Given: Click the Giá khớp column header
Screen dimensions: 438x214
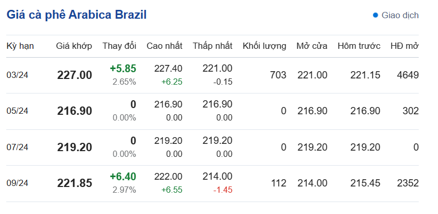Looking at the screenshot, I should (74, 46).
